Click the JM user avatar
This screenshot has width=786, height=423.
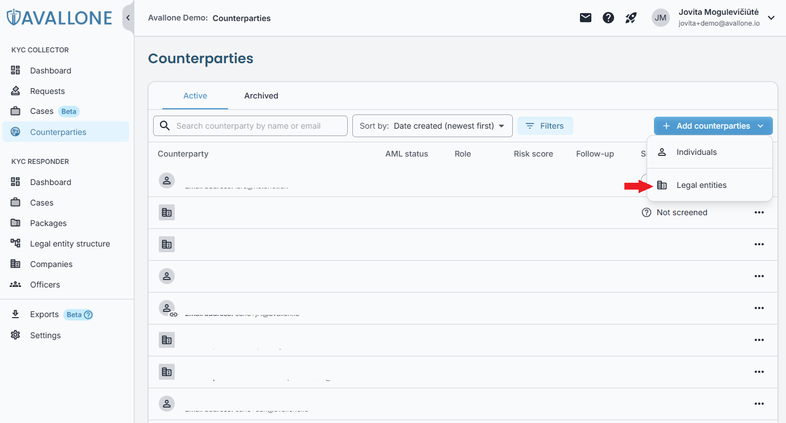661,18
